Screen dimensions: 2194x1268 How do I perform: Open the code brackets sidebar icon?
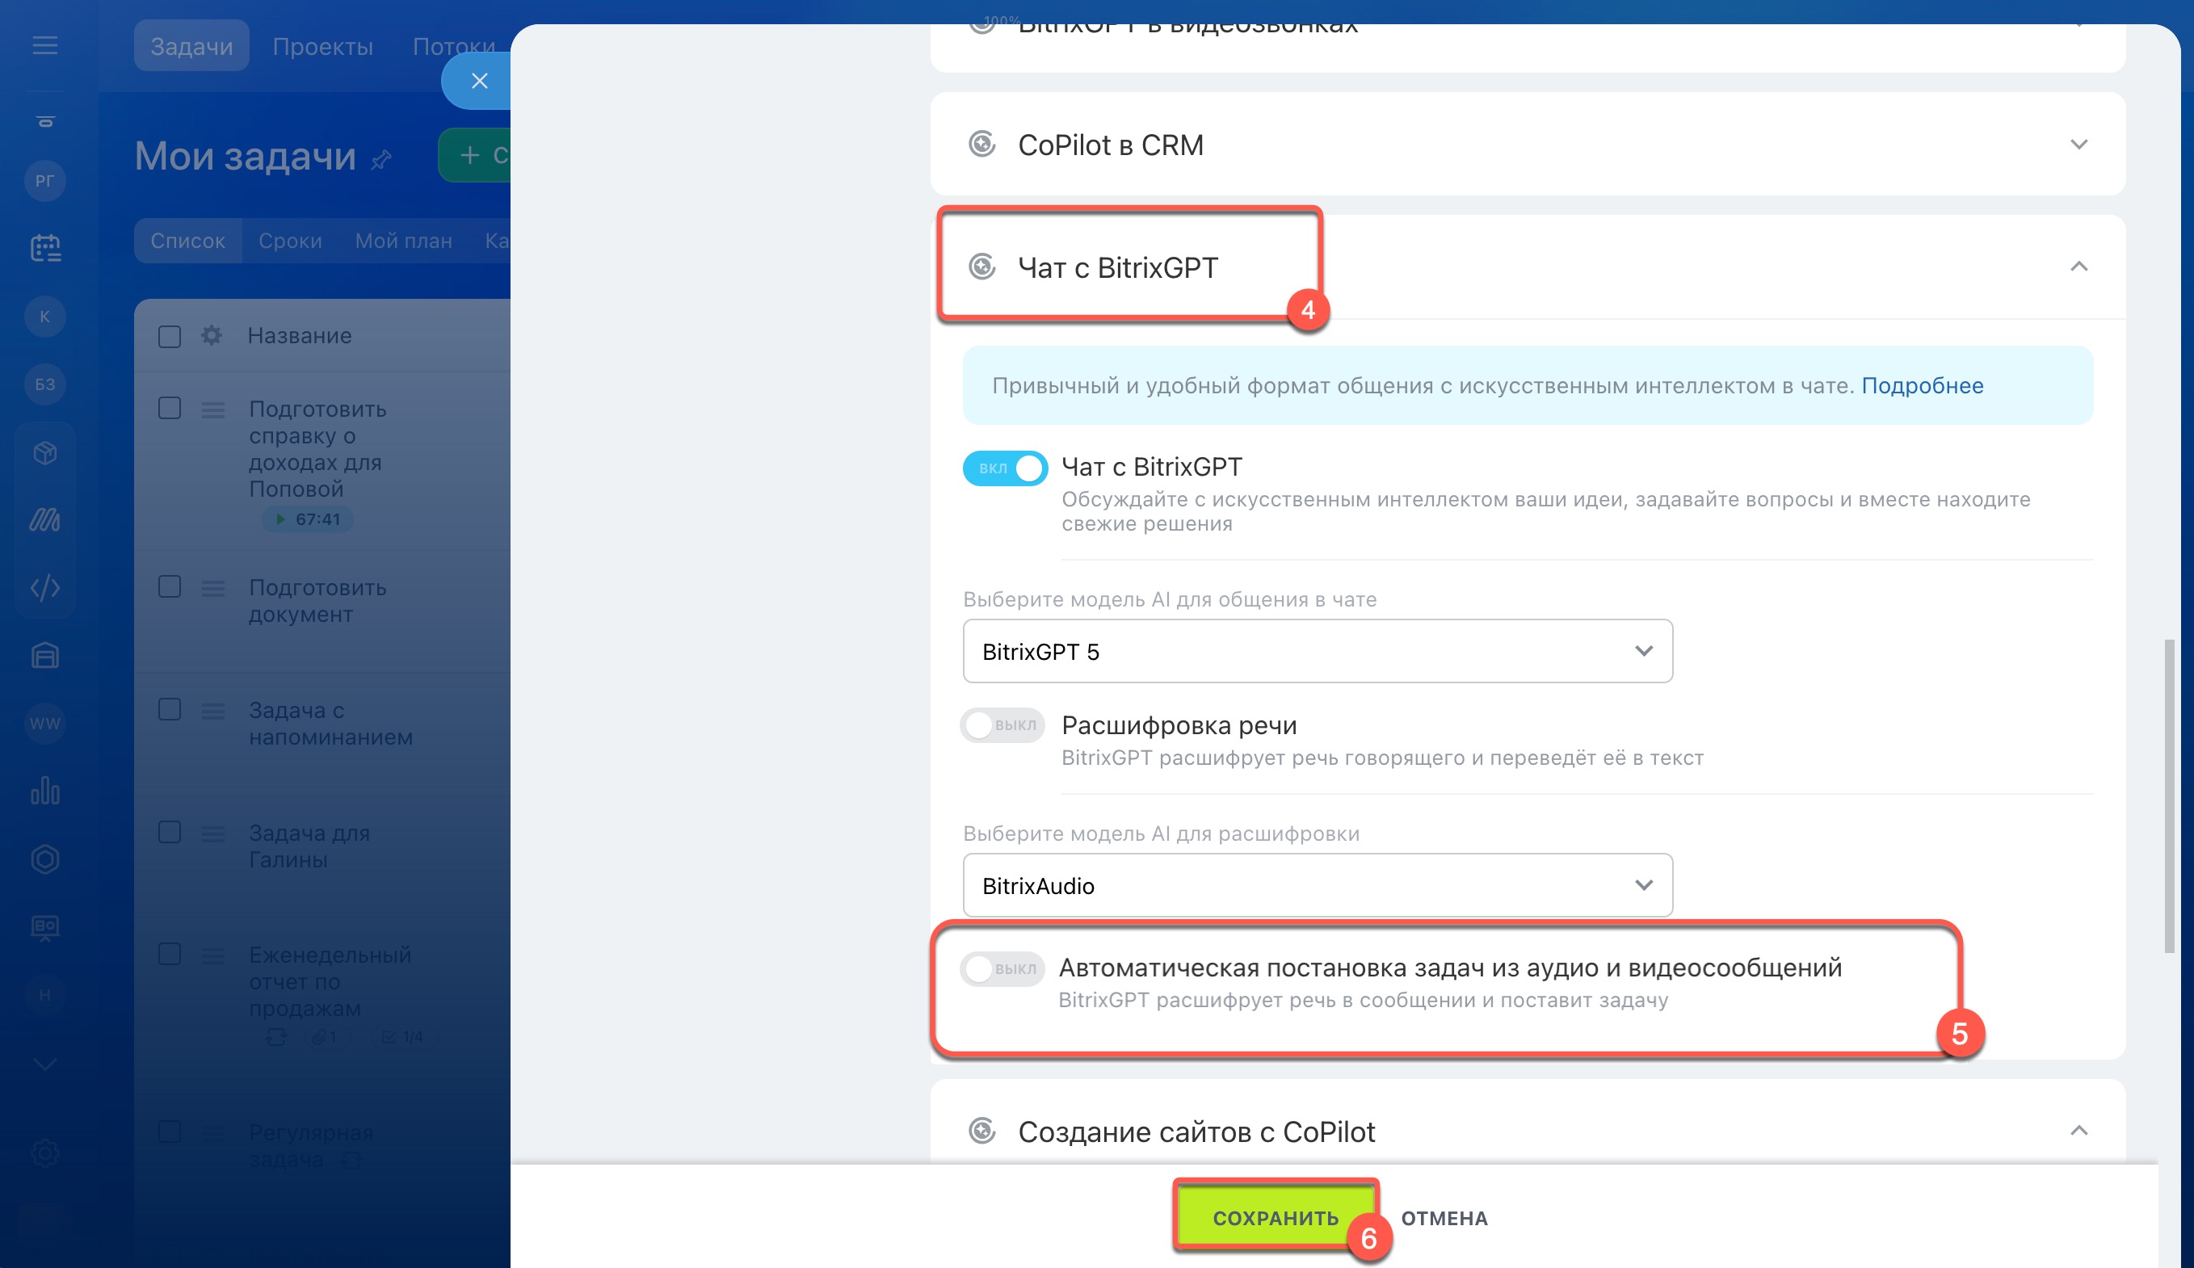(45, 587)
